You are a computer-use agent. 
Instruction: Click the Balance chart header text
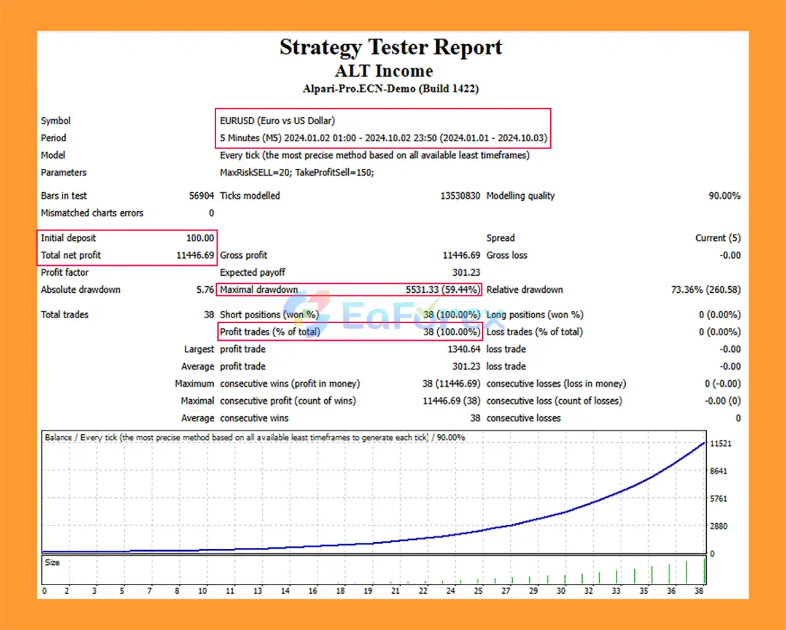click(x=254, y=437)
